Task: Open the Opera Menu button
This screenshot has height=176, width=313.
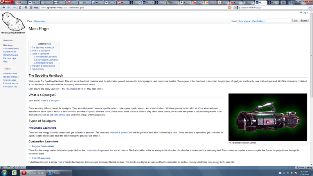Action: tap(7, 2)
